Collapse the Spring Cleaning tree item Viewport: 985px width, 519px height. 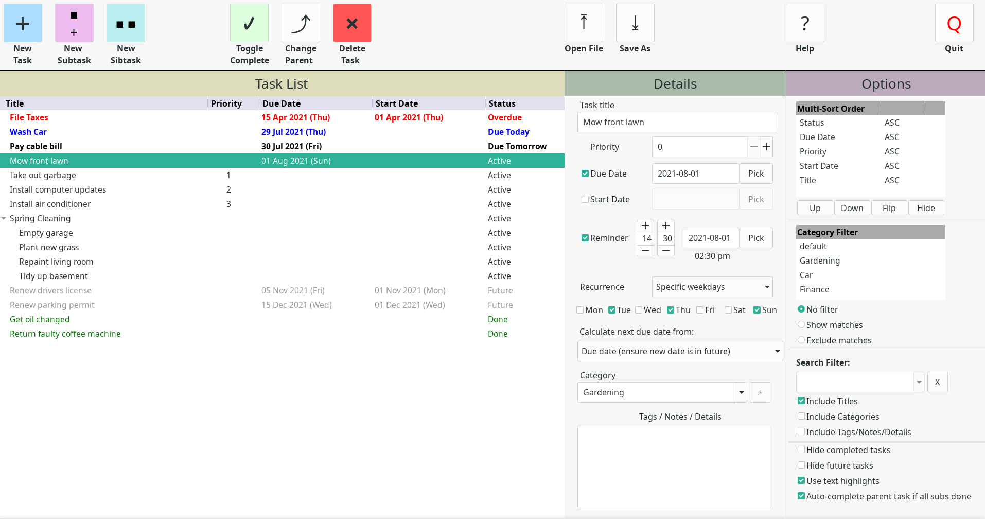coord(4,219)
